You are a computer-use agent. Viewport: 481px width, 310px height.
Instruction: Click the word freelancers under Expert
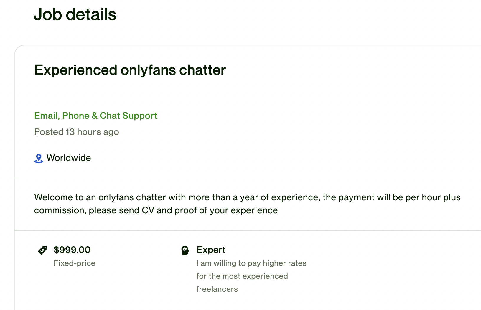(217, 289)
